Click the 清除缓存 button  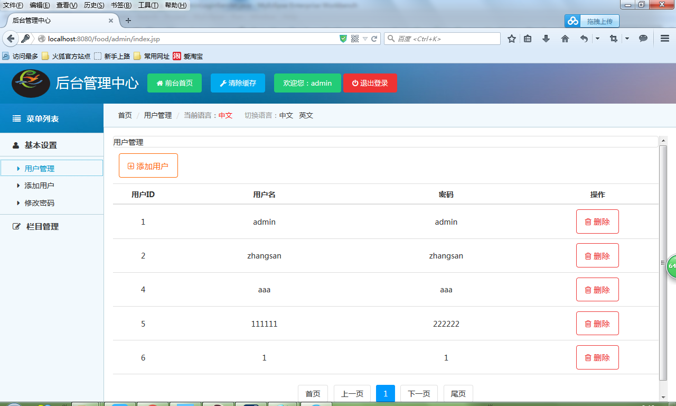(x=238, y=83)
